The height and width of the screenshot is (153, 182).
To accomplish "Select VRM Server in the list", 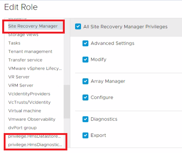I will pyautogui.click(x=21, y=86).
